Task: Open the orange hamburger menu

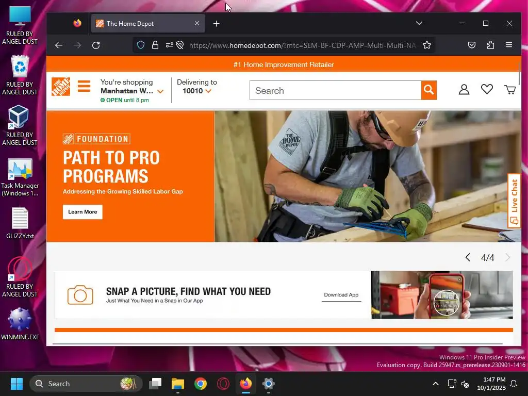Action: pos(84,86)
